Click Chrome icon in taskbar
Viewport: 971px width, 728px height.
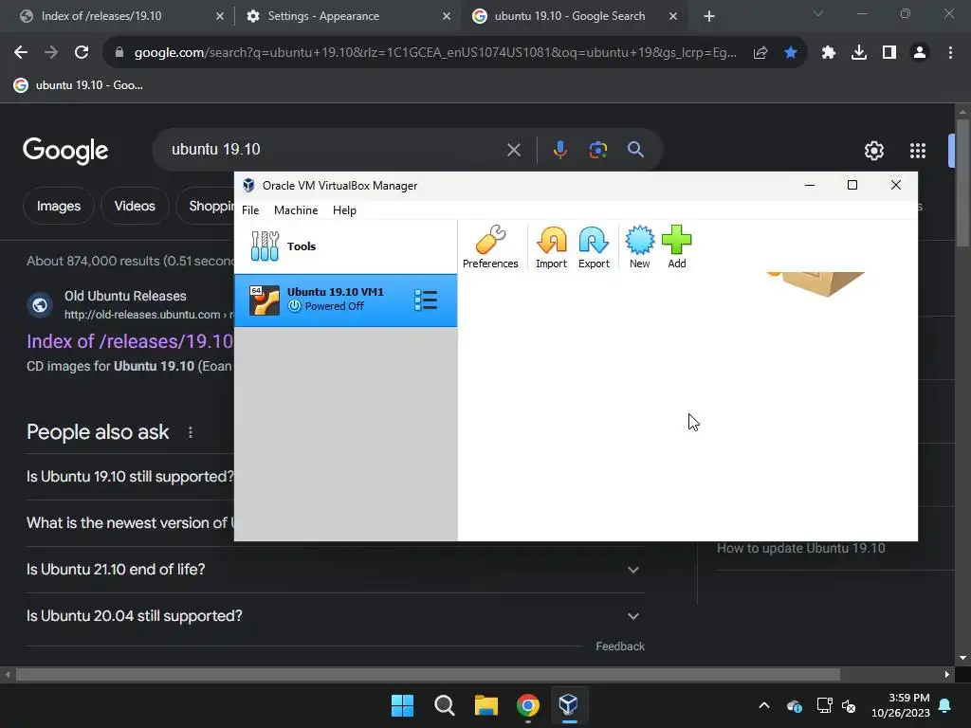point(527,705)
